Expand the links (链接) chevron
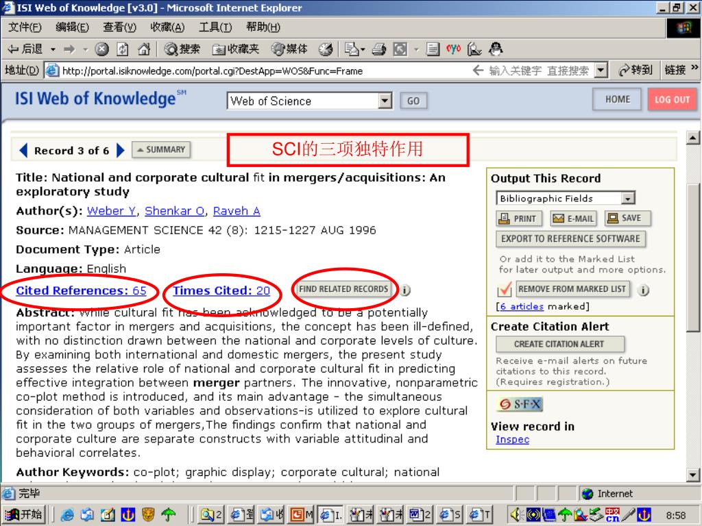The width and height of the screenshot is (702, 526). click(694, 68)
